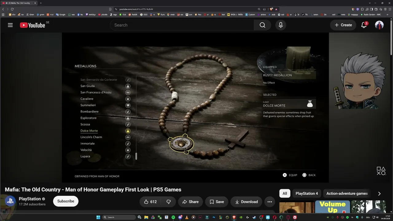Bookmark this page via the address bar icon

tap(110, 9)
